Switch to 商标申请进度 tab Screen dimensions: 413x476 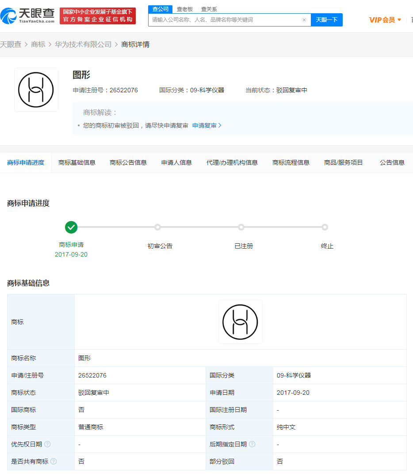26,162
